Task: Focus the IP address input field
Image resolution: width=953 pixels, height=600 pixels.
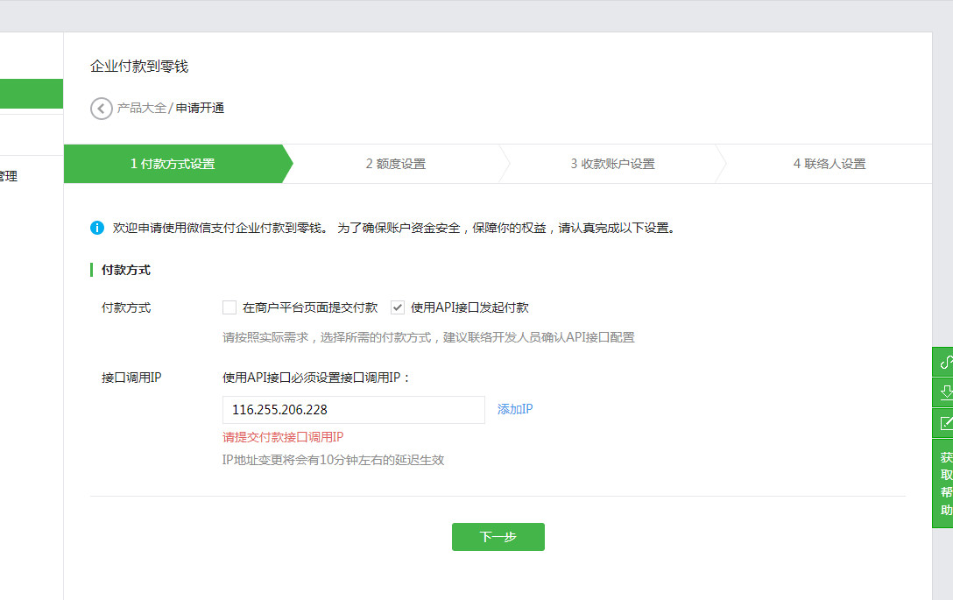Action: (x=353, y=410)
